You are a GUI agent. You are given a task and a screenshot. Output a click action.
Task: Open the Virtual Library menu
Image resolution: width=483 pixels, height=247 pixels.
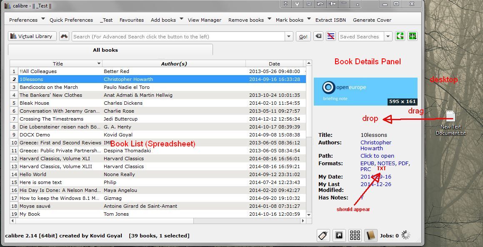pyautogui.click(x=32, y=36)
